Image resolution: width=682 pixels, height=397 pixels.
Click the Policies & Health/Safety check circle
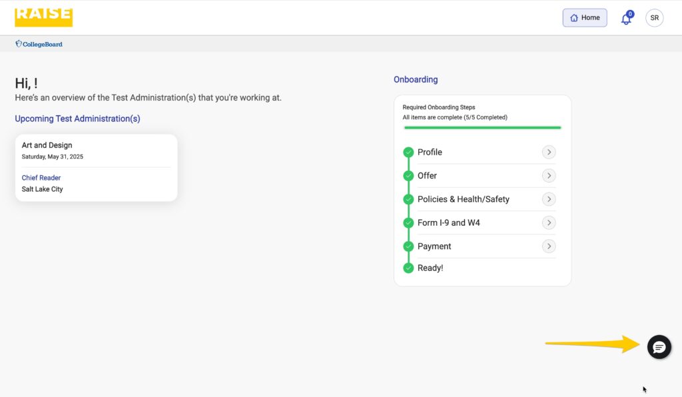[408, 199]
